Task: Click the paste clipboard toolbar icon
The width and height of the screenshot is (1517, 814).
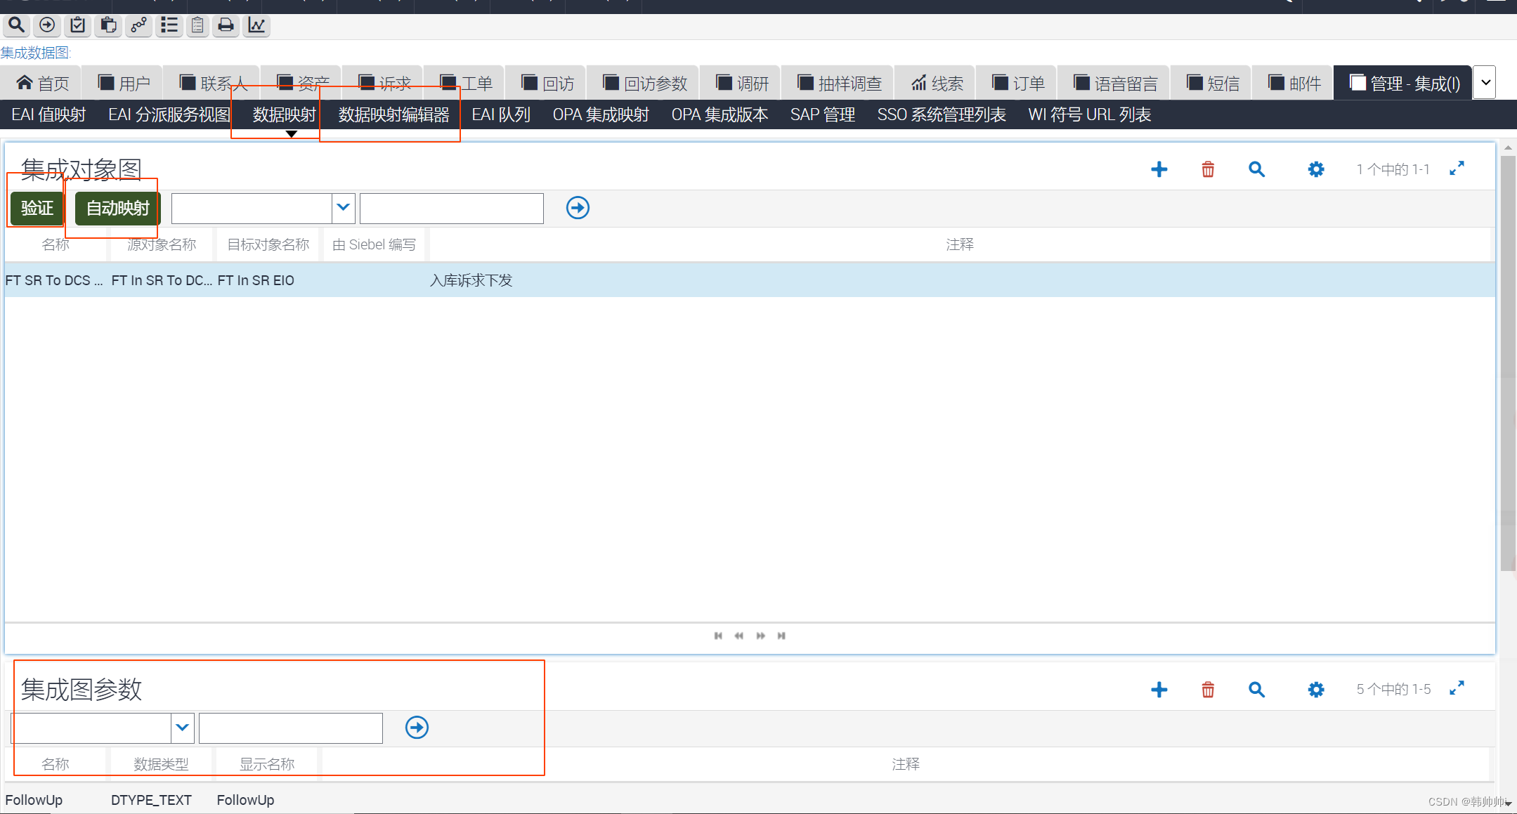Action: coord(108,25)
